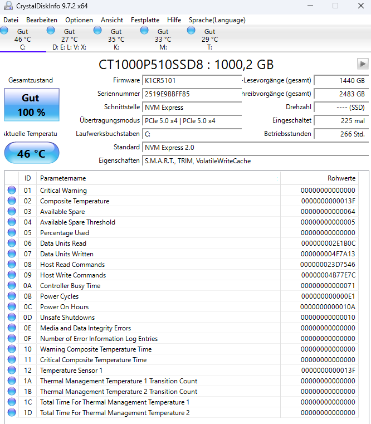The height and width of the screenshot is (424, 371).
Task: Click the Laufwerksbuchstaben field showing C:
Action: tap(192, 134)
